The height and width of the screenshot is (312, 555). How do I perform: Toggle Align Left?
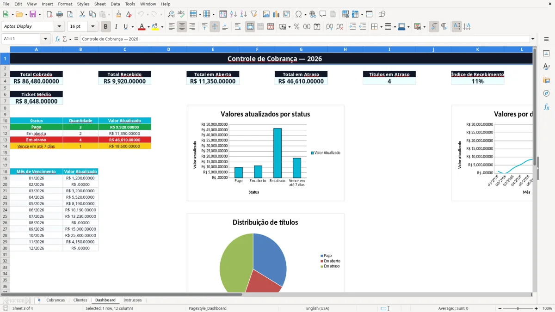tap(172, 27)
